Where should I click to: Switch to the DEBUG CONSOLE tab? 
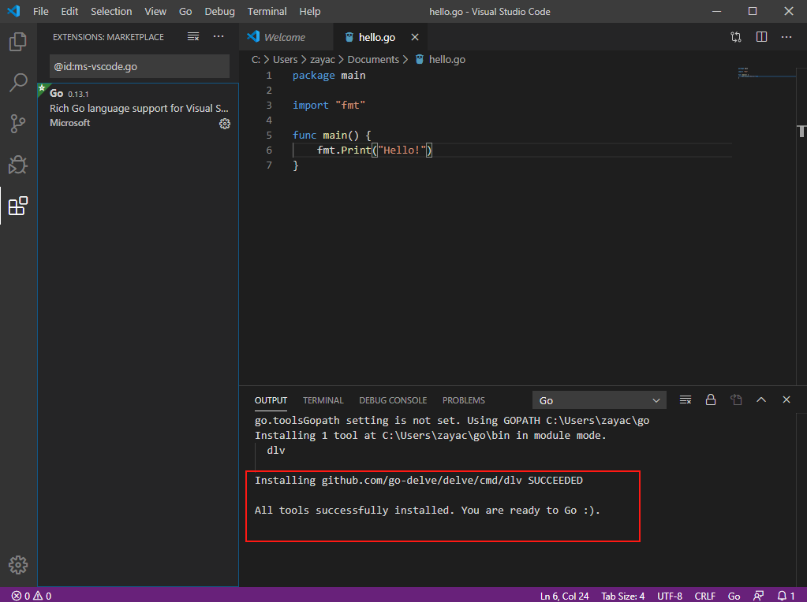click(x=393, y=400)
